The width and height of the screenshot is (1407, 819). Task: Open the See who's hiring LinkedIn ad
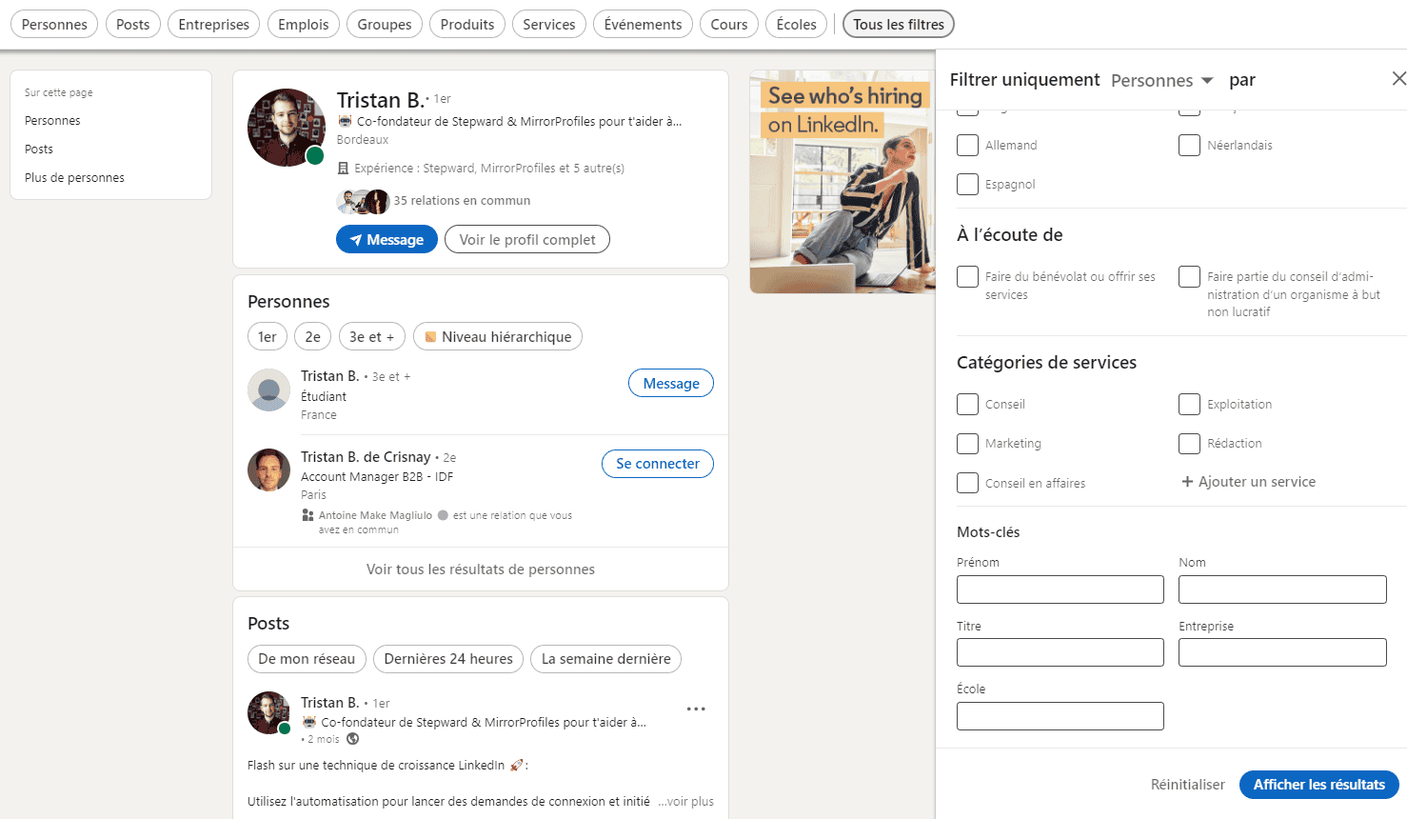[x=842, y=182]
